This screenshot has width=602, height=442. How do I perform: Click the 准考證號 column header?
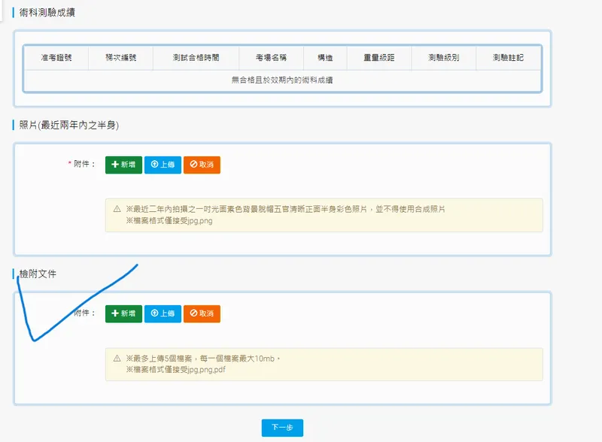tap(56, 58)
